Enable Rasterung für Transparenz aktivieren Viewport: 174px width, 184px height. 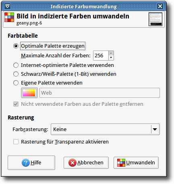coord(16,142)
